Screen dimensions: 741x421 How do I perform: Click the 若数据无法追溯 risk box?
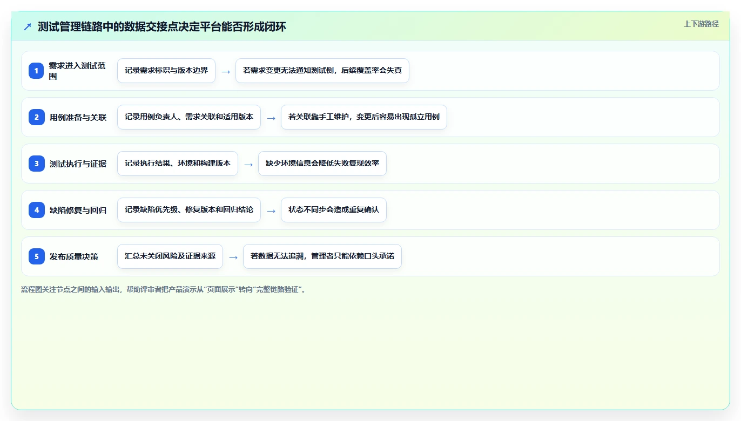[322, 256]
